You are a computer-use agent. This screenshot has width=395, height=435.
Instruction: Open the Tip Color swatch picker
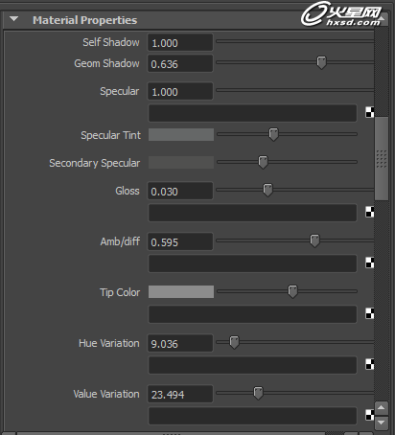coord(181,292)
